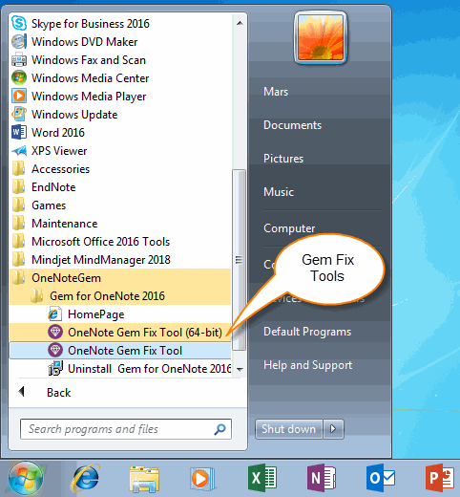Open OneNote from the taskbar

pos(322,478)
